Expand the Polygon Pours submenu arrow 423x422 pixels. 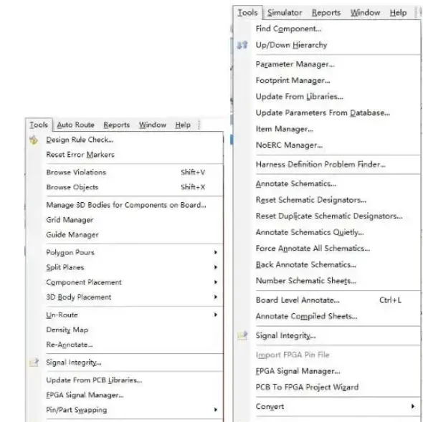(x=216, y=252)
